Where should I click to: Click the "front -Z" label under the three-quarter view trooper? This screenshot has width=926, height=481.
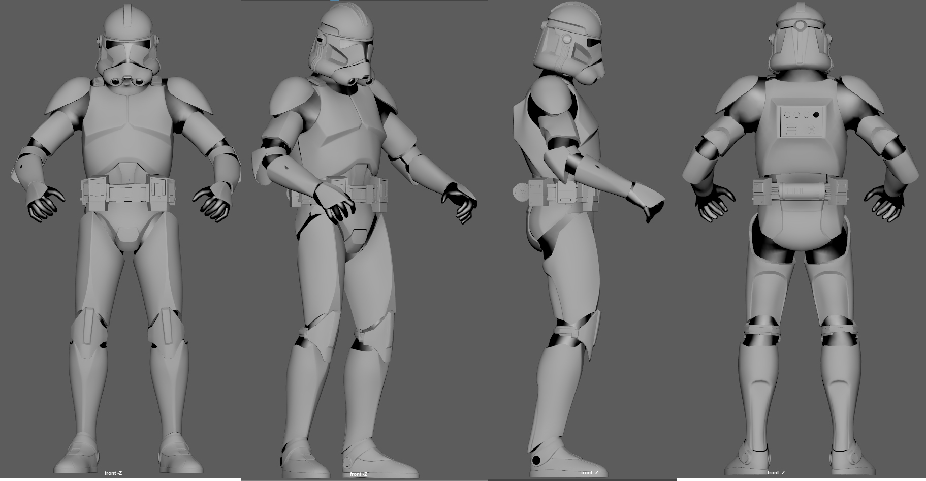[x=359, y=474]
